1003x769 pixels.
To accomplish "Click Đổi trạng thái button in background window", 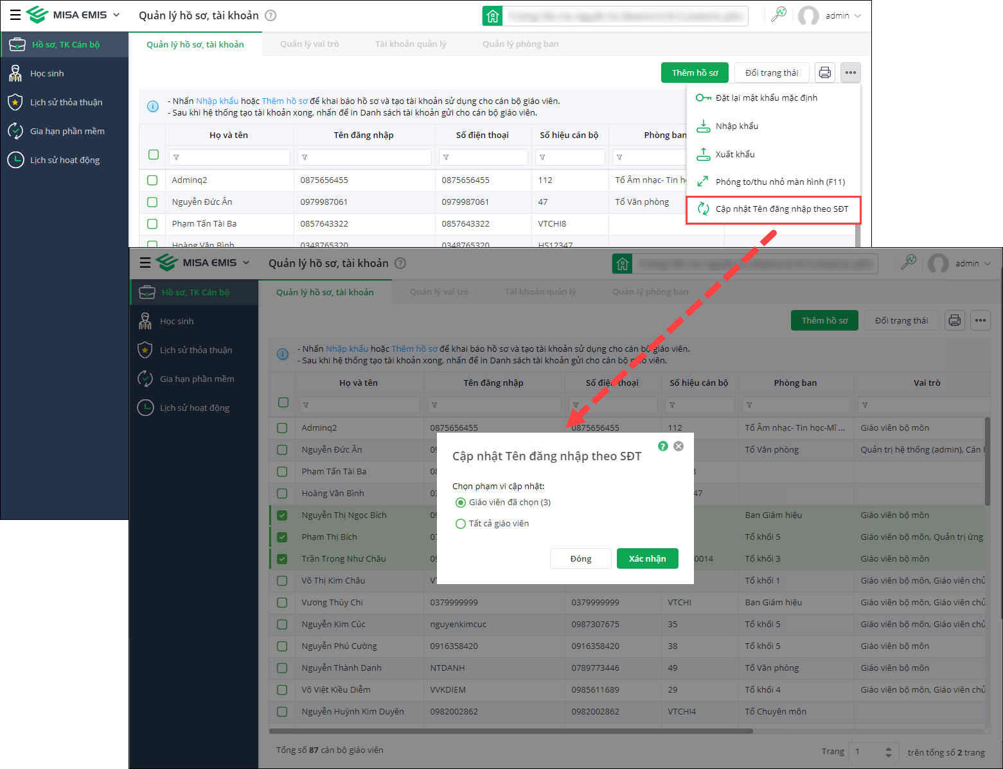I will (772, 73).
